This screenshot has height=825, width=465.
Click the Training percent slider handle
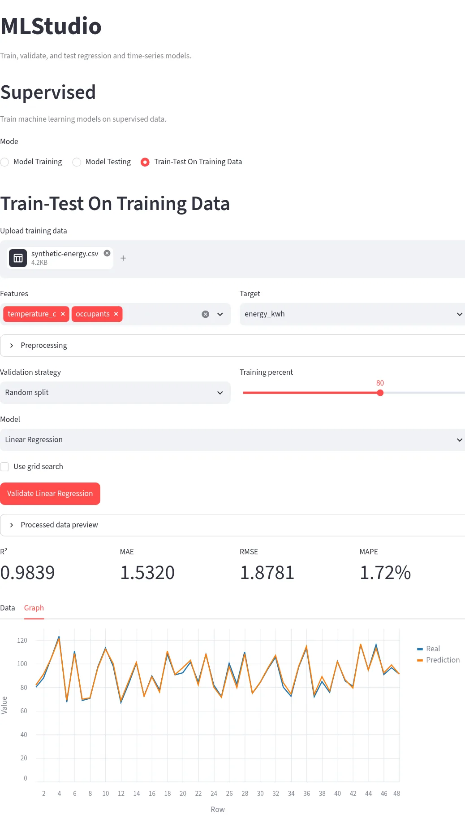pos(380,393)
